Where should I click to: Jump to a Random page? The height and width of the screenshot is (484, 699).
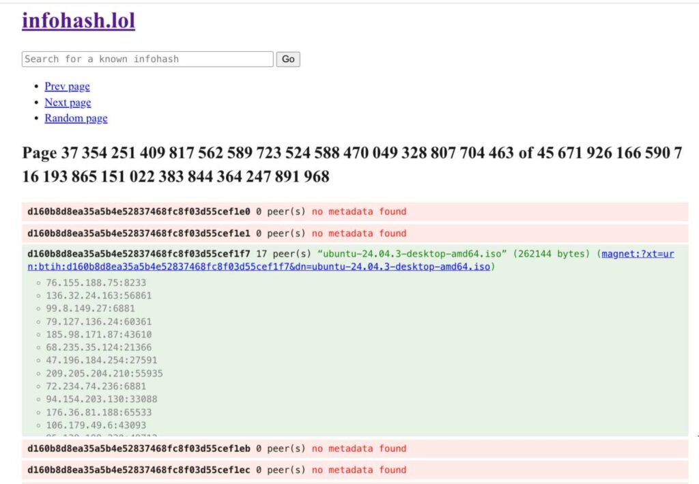click(x=76, y=118)
